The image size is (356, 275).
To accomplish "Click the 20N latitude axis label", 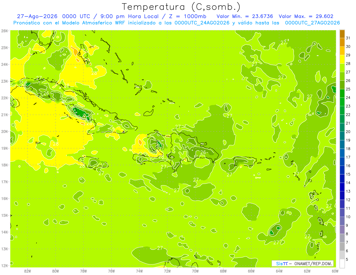I will [x=4, y=131].
